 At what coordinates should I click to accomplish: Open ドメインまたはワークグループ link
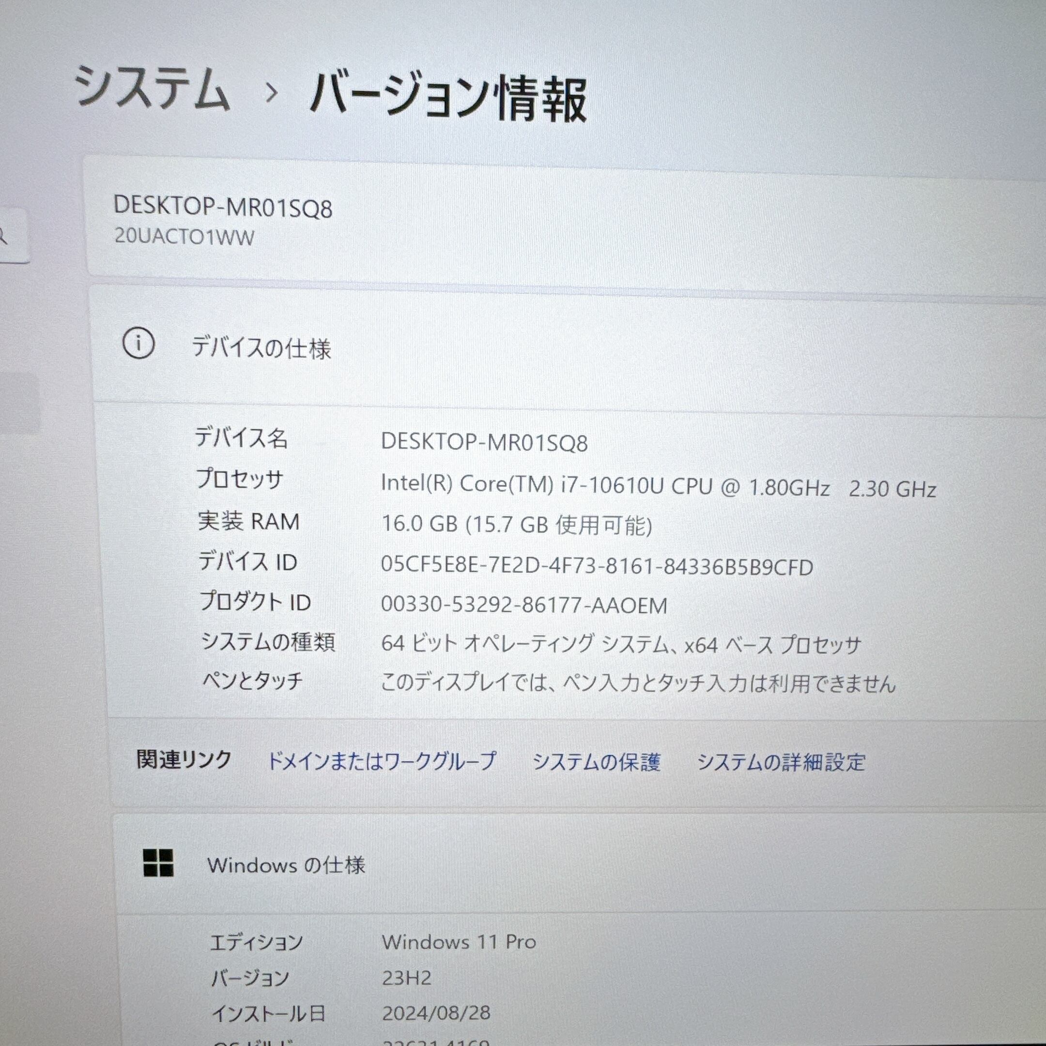(381, 761)
